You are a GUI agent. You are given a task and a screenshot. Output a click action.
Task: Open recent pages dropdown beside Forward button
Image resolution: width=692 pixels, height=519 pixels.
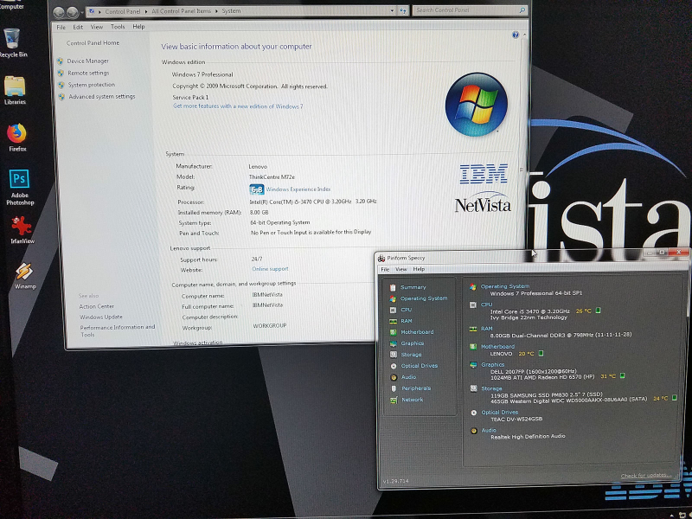(81, 12)
